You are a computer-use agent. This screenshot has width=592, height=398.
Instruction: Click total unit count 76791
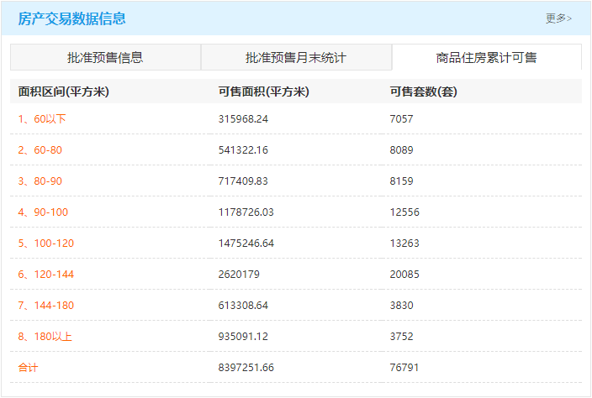point(404,368)
